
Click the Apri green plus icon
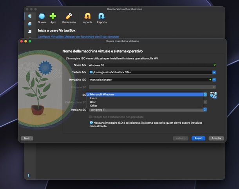pos(53,16)
